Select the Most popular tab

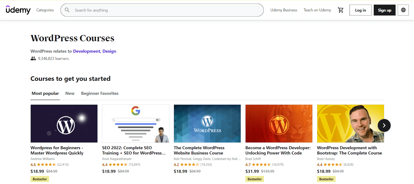45,93
